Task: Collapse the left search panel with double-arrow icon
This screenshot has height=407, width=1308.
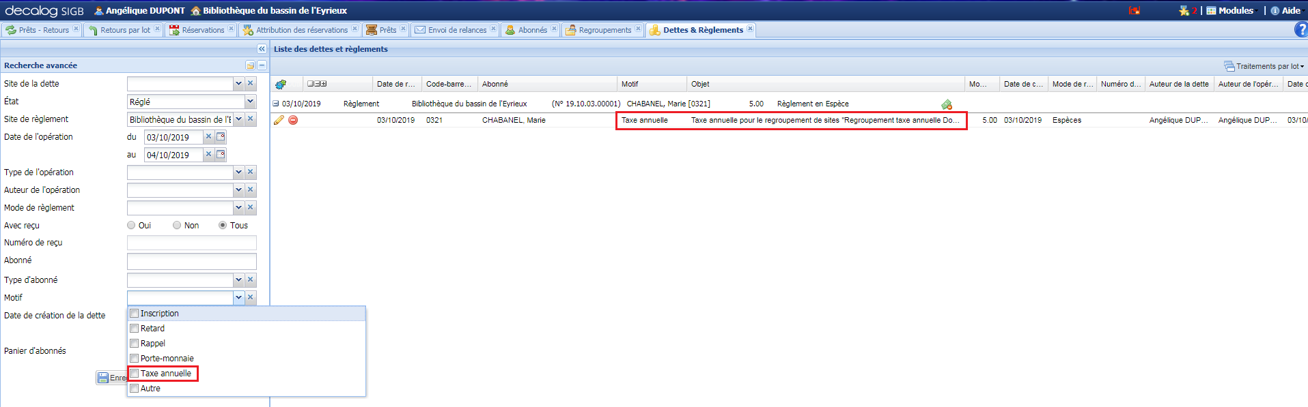Action: point(262,49)
